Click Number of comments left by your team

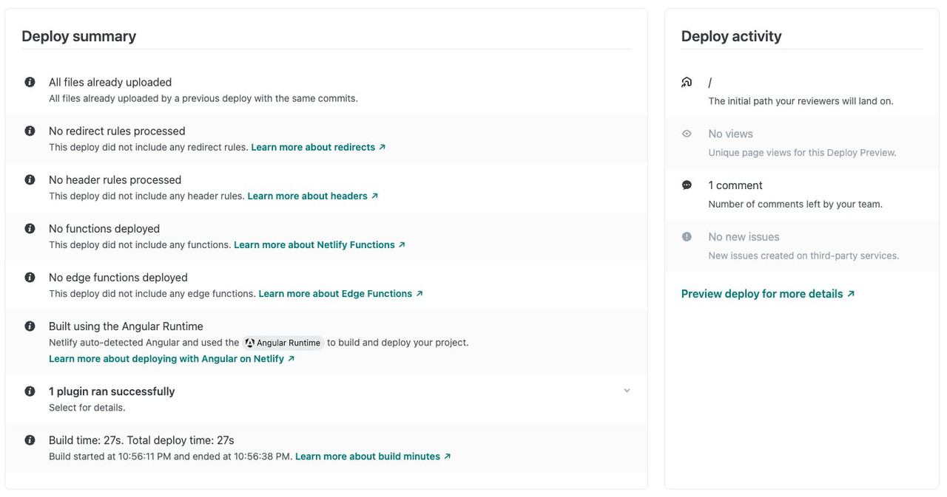coord(795,204)
